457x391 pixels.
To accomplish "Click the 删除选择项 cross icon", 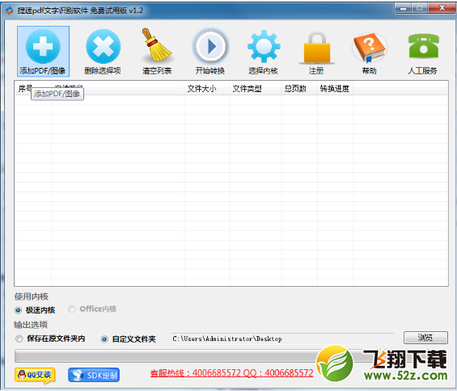I will click(104, 46).
